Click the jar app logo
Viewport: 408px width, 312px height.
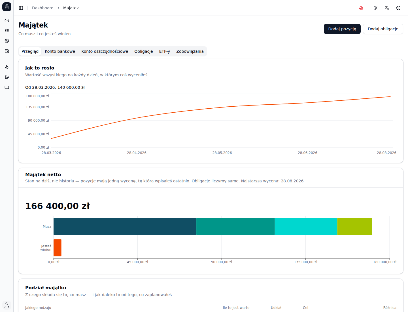pyautogui.click(x=7, y=7)
